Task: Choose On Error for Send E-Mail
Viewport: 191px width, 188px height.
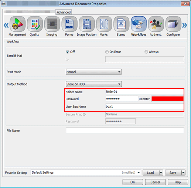Action: click(x=107, y=52)
